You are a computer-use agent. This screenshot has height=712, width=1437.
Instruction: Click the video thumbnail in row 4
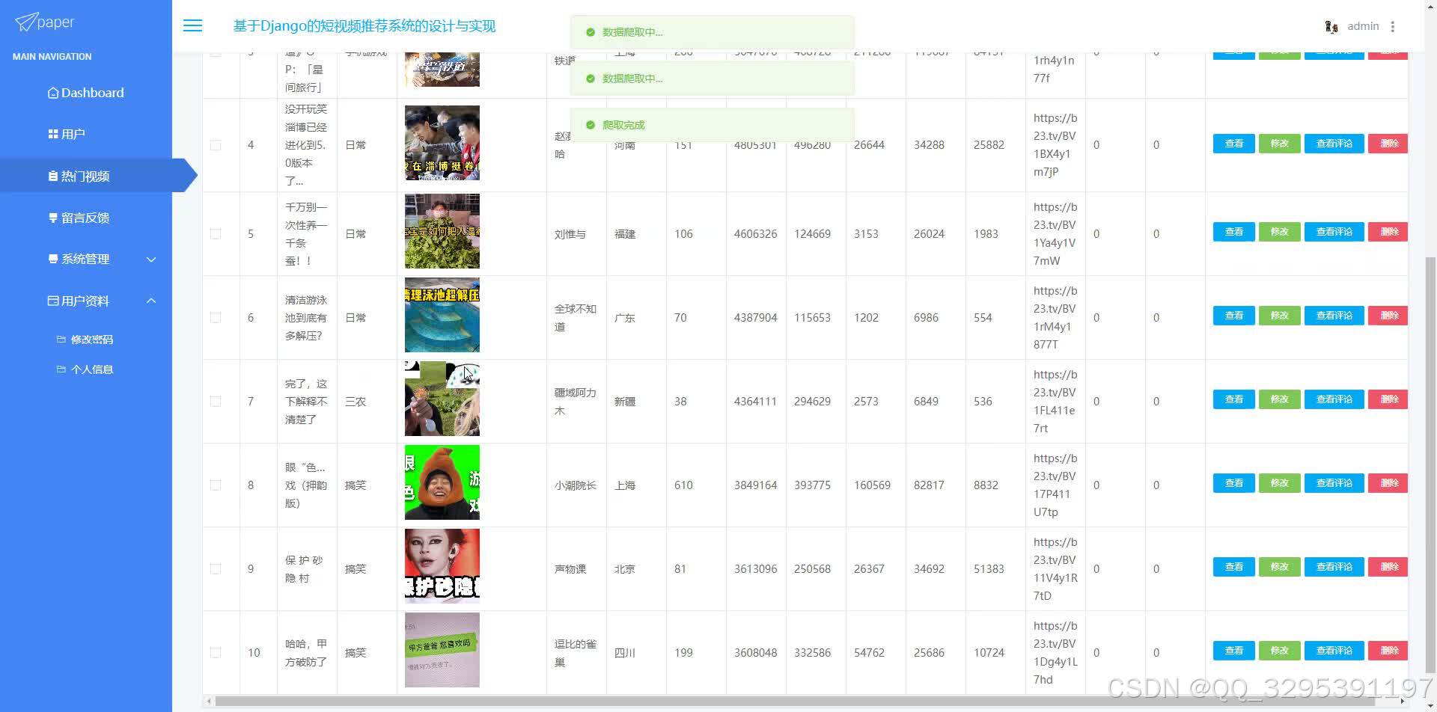[442, 143]
